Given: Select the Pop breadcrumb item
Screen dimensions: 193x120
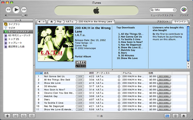Looking at the screenshot, I should click(59, 21).
